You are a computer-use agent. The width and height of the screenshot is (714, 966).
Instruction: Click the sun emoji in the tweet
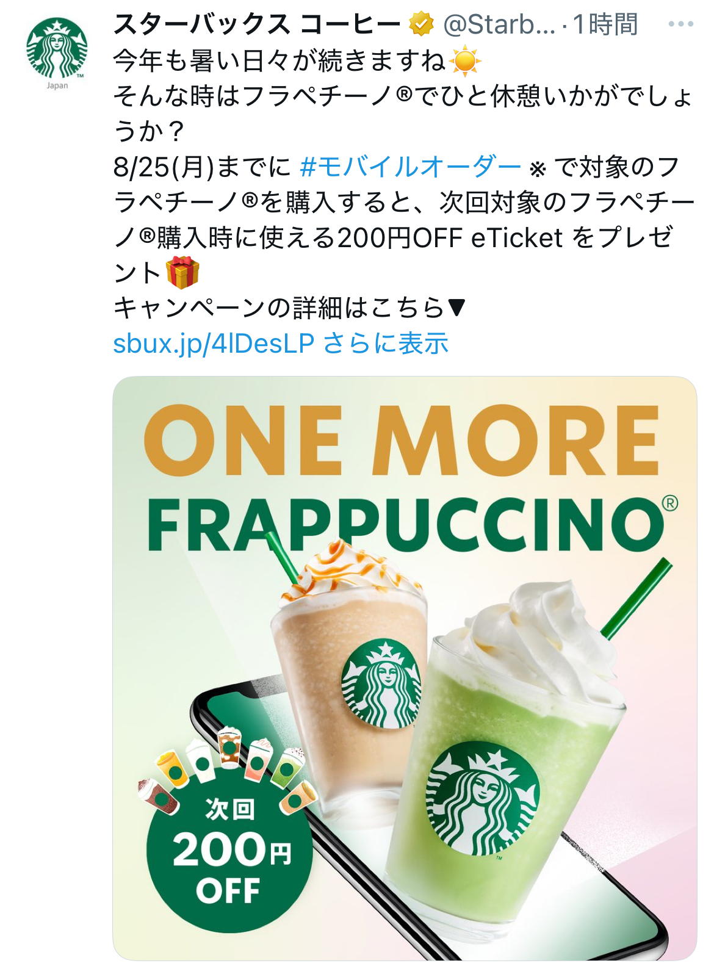(x=465, y=61)
